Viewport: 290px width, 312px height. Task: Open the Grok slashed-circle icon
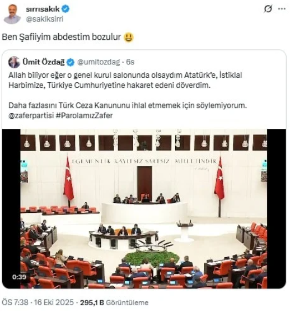pyautogui.click(x=268, y=9)
